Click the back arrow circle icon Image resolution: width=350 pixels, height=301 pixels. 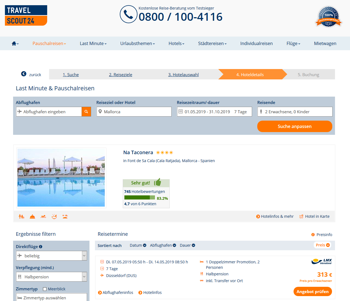[24, 74]
